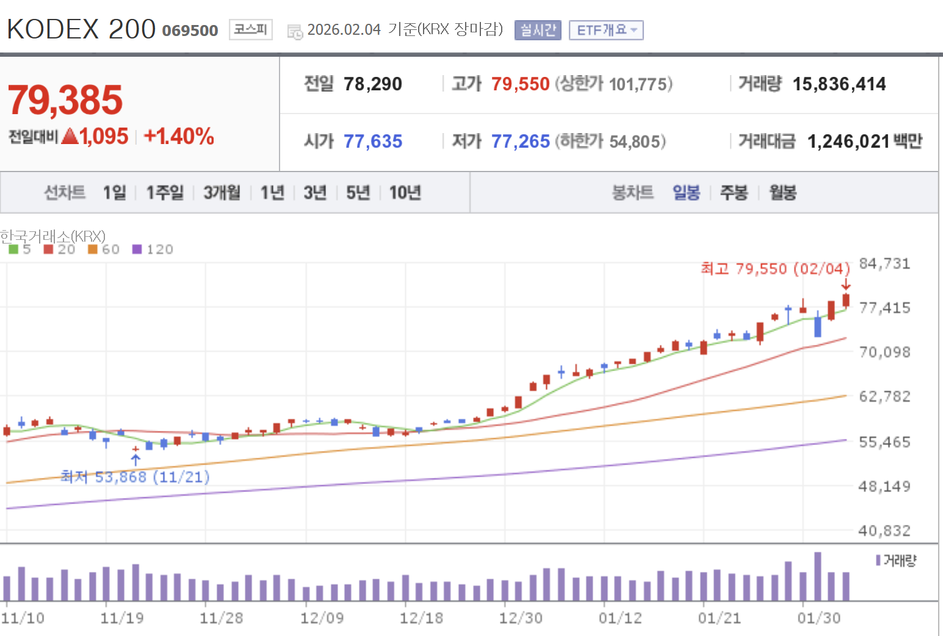The height and width of the screenshot is (636, 943).
Task: Select the 5년 line chart tab
Action: coord(358,193)
